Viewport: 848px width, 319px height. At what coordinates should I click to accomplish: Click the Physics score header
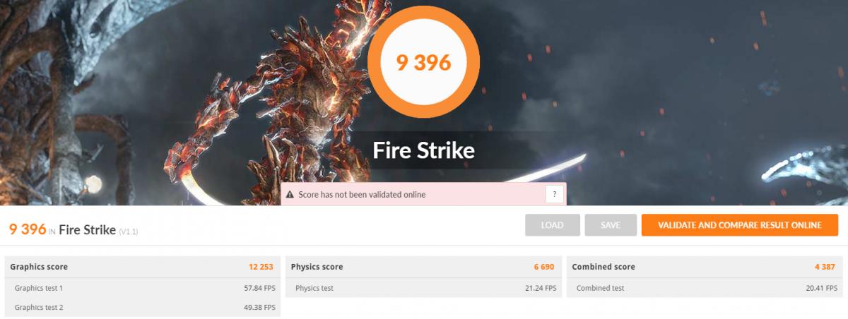(x=317, y=267)
